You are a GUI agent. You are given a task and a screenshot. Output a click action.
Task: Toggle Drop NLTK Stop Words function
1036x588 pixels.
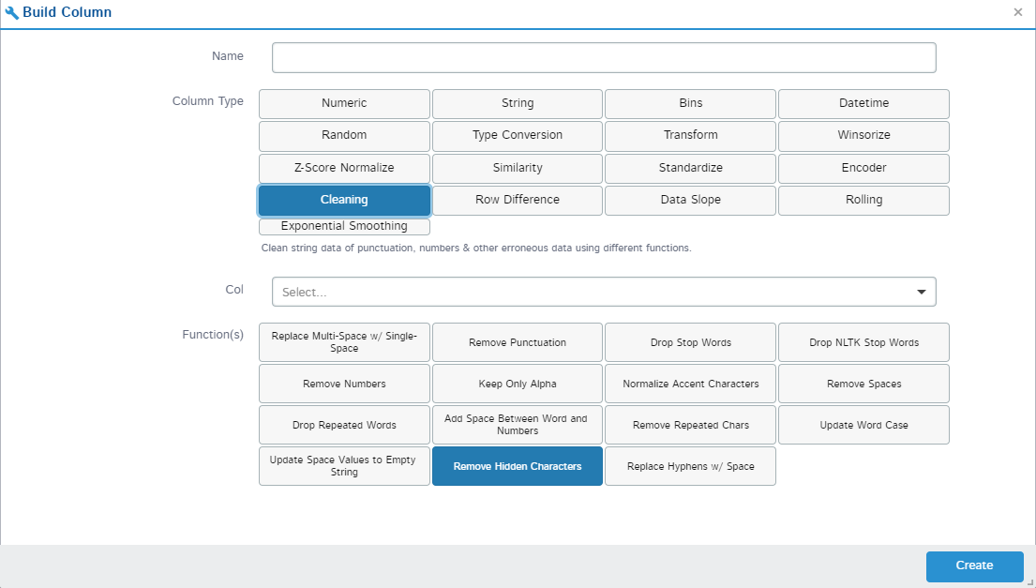[863, 342]
